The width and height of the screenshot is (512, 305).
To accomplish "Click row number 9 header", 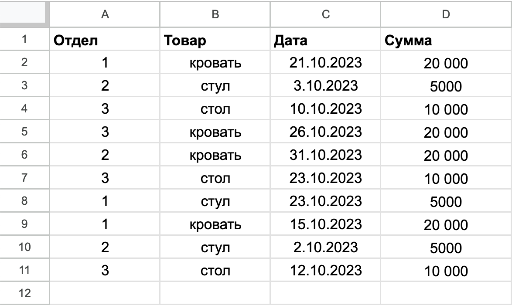I will pyautogui.click(x=25, y=224).
